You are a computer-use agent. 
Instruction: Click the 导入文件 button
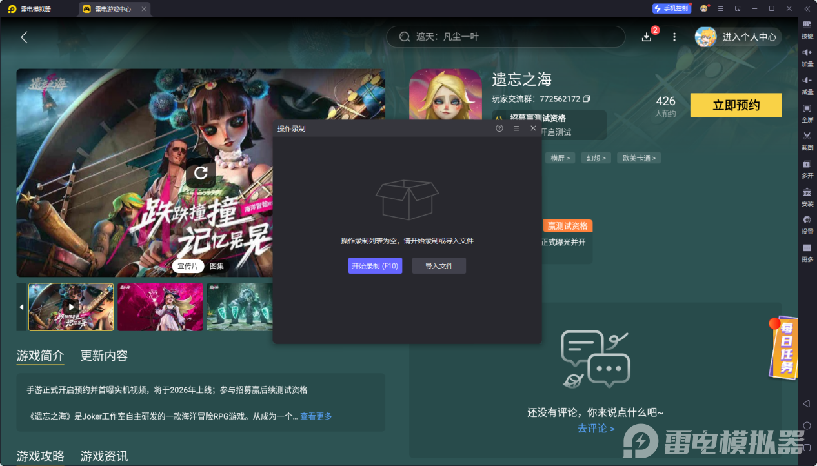click(439, 266)
